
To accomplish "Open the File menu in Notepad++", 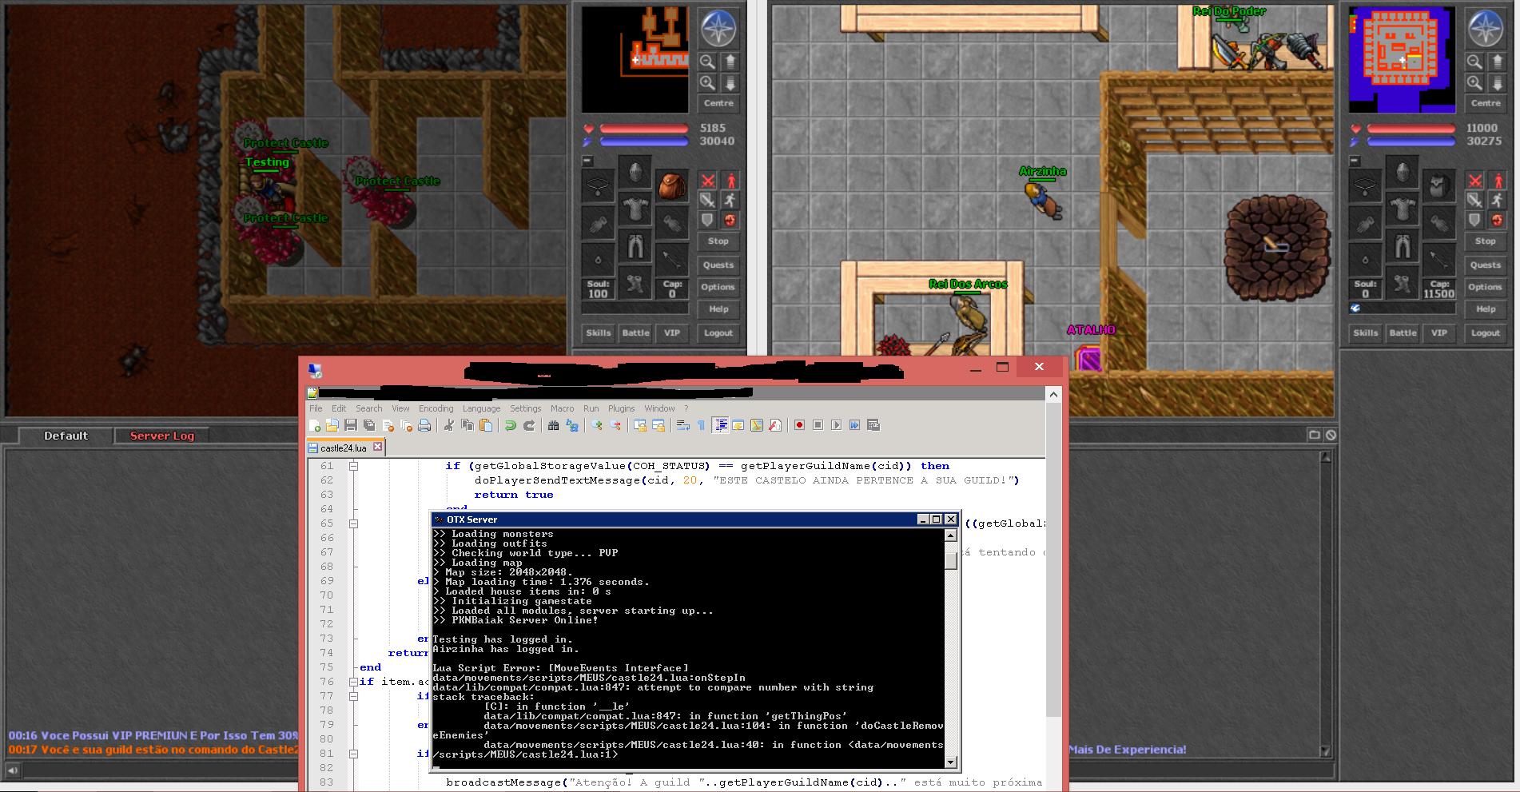I will 316,408.
